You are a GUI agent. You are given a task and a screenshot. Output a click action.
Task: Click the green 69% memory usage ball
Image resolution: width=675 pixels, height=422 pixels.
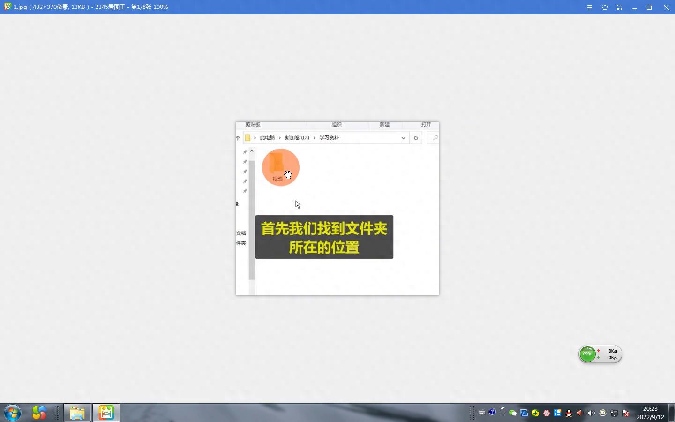(x=587, y=354)
